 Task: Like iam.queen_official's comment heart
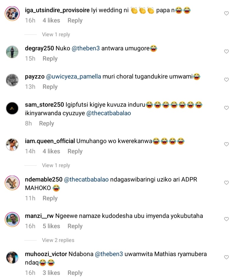coord(226,144)
